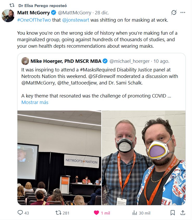Open the #OneOfTheTwo hashtag
The height and width of the screenshot is (220, 192).
34,20
